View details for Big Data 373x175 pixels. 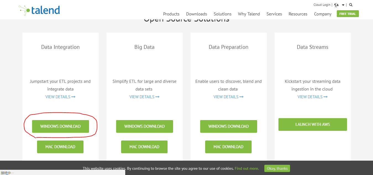[x=144, y=97]
